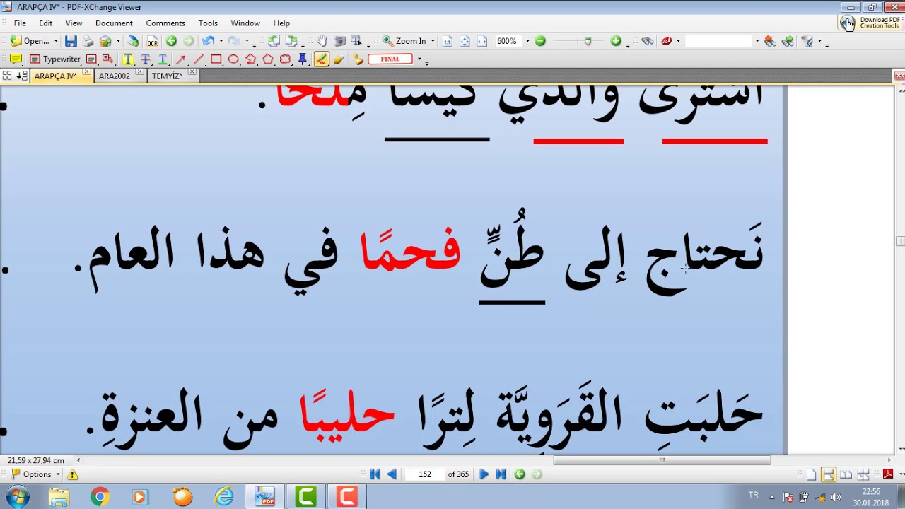The height and width of the screenshot is (509, 905).
Task: Open the Comments menu
Action: tap(165, 23)
